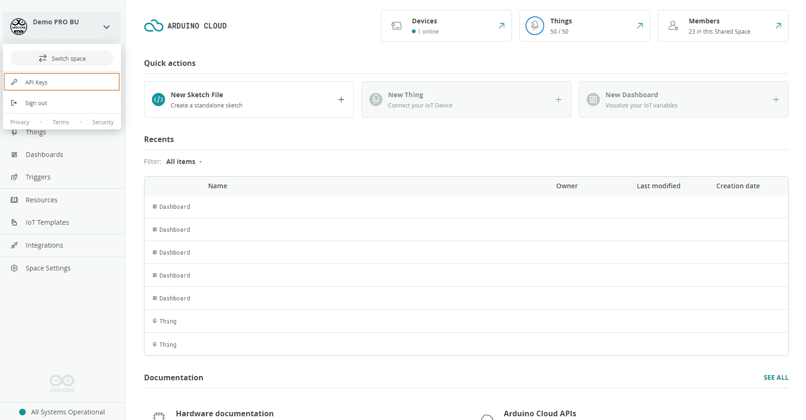Screen dimensions: 806x420
Task: Click the Space Settings gear icon
Action: click(x=14, y=268)
